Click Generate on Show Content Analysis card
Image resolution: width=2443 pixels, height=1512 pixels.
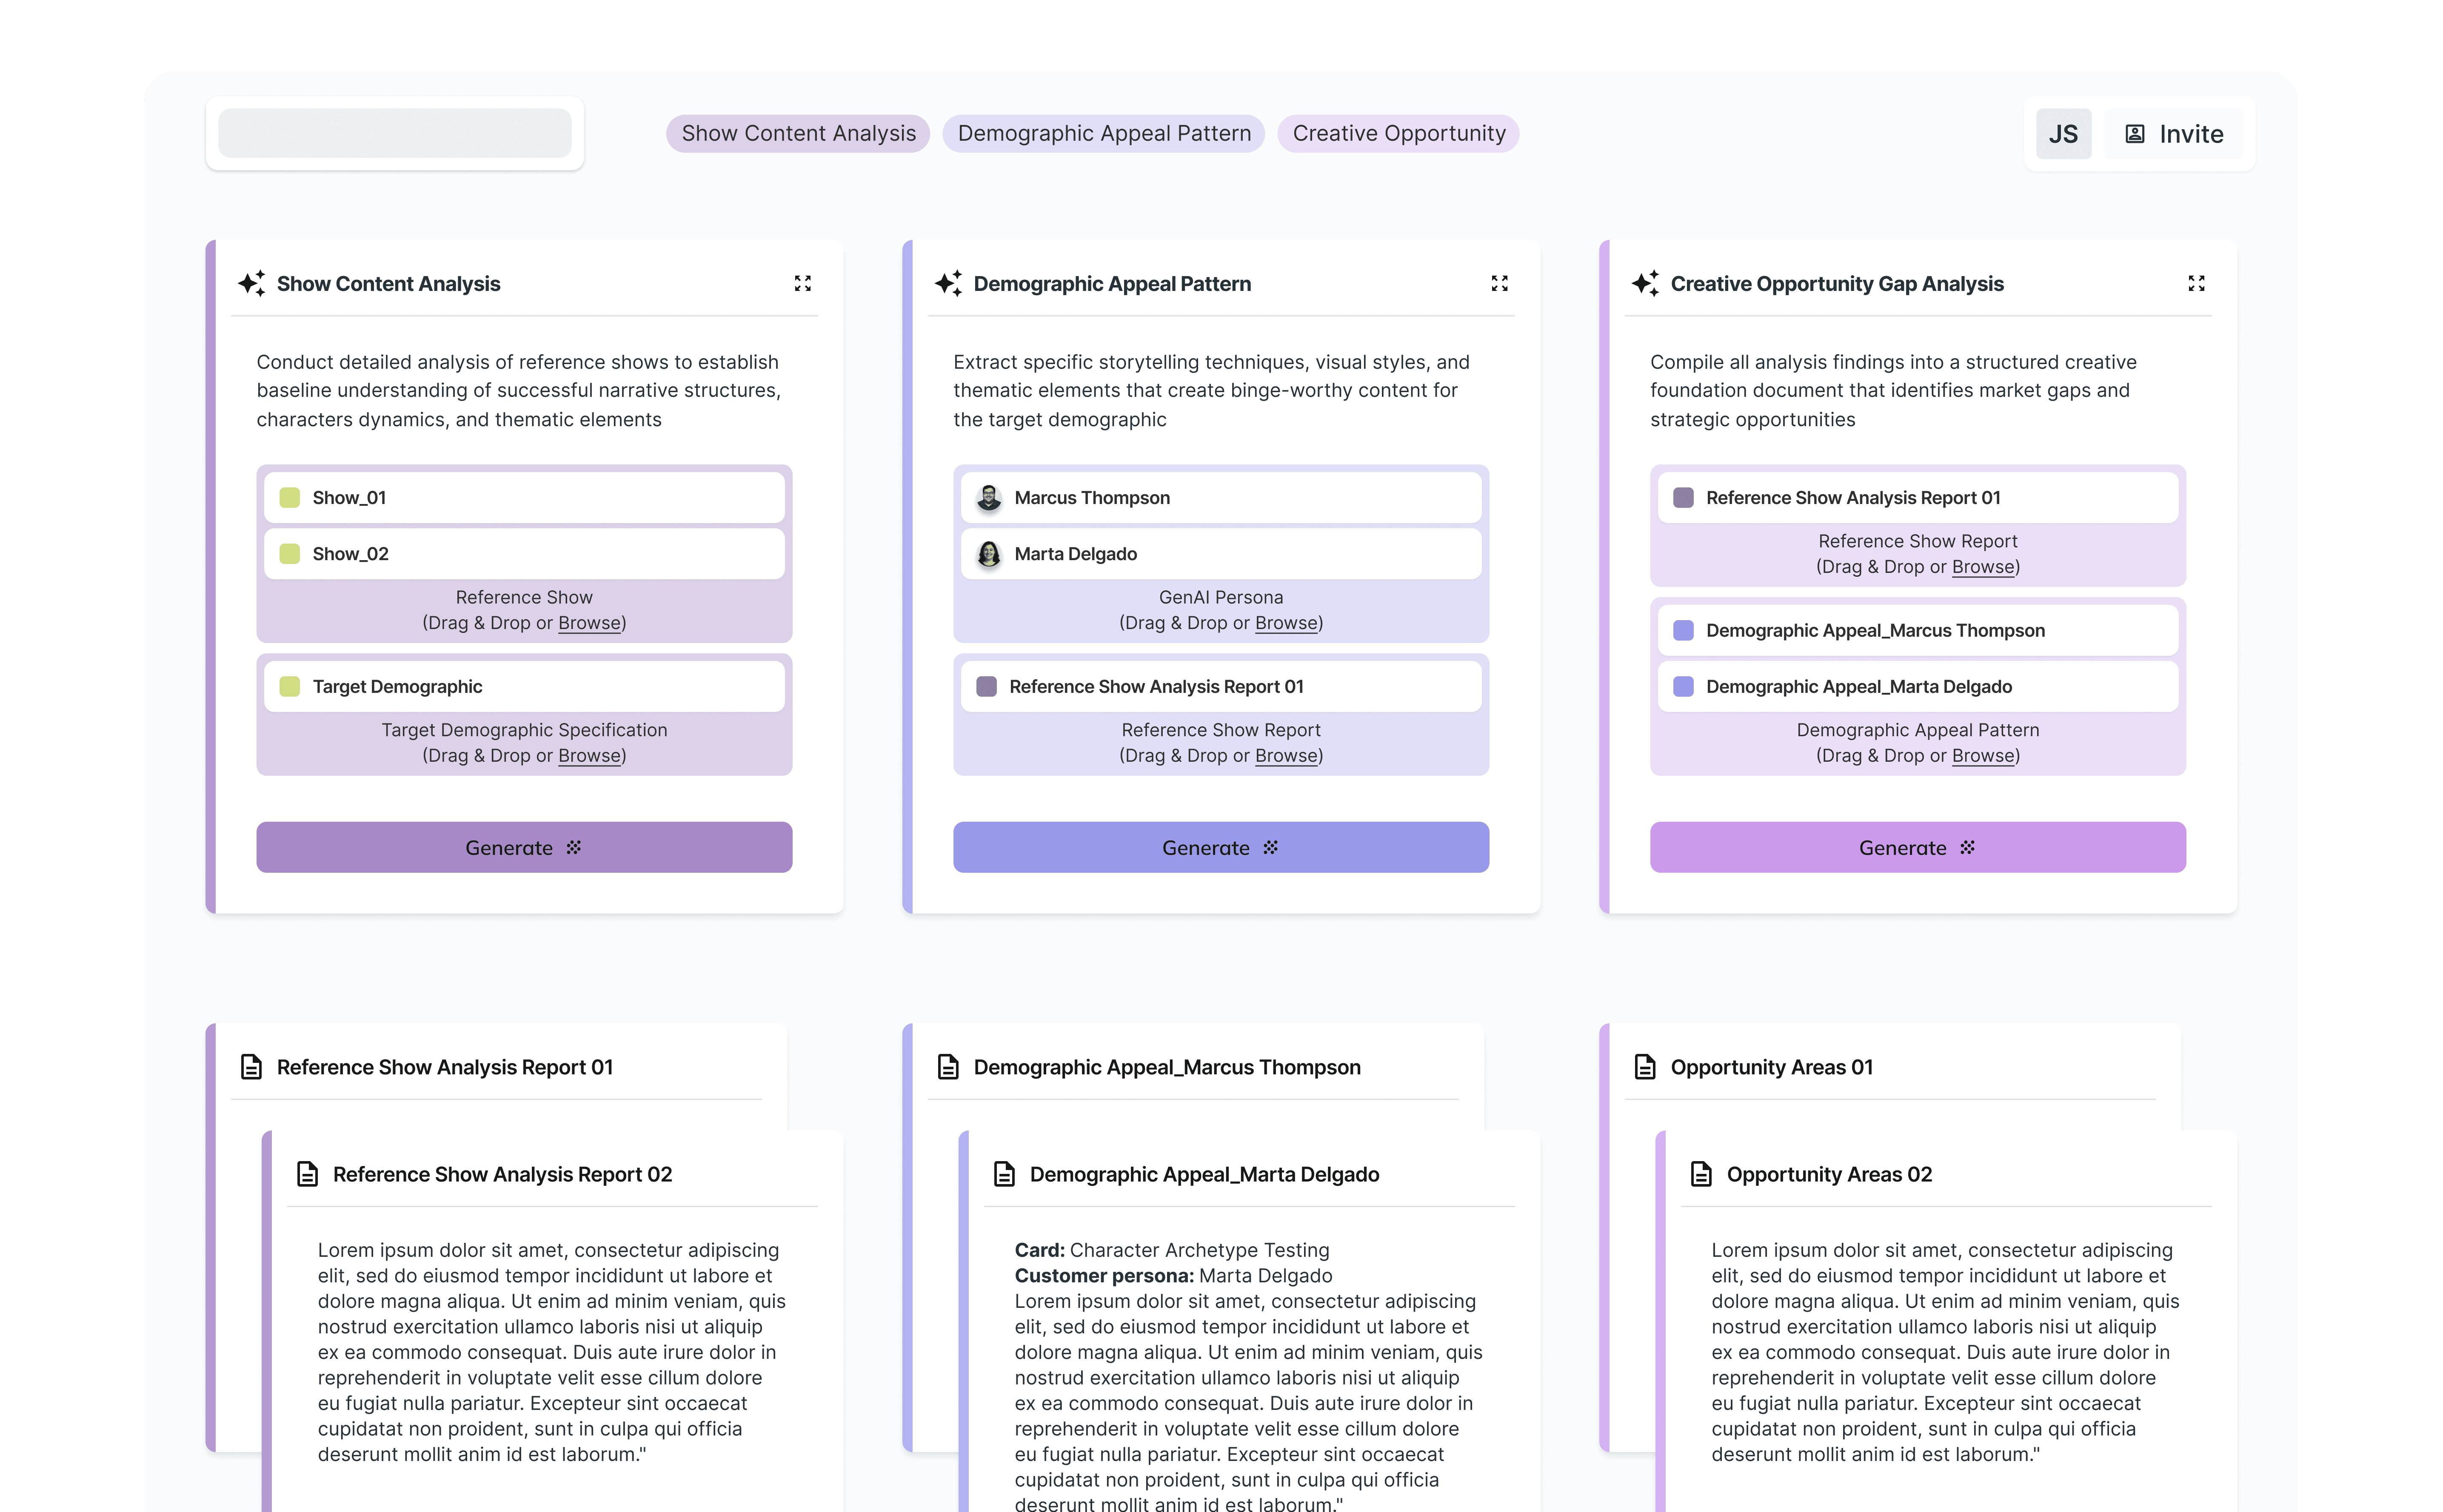[523, 847]
